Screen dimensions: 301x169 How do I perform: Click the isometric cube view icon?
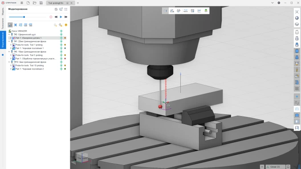coord(297,24)
